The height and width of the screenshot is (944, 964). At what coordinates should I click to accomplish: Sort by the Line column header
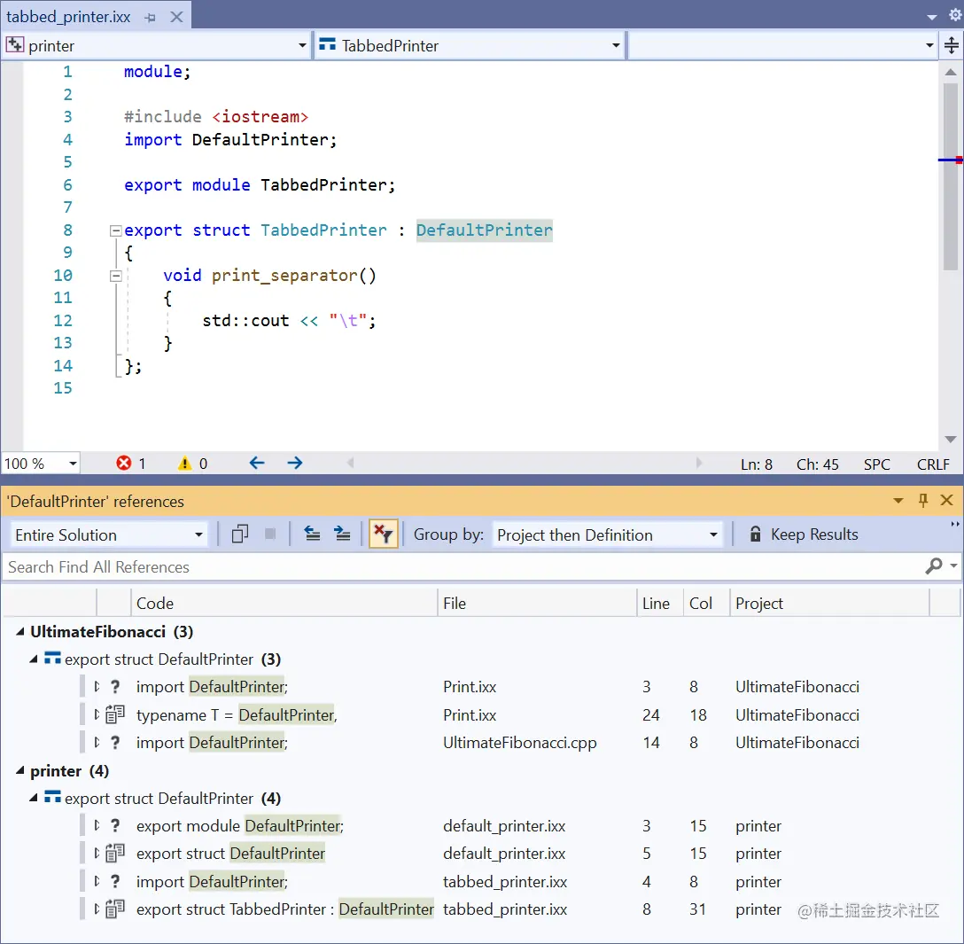click(x=660, y=604)
